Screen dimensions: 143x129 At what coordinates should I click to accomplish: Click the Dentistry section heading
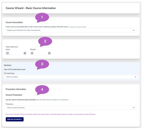(x=8, y=65)
